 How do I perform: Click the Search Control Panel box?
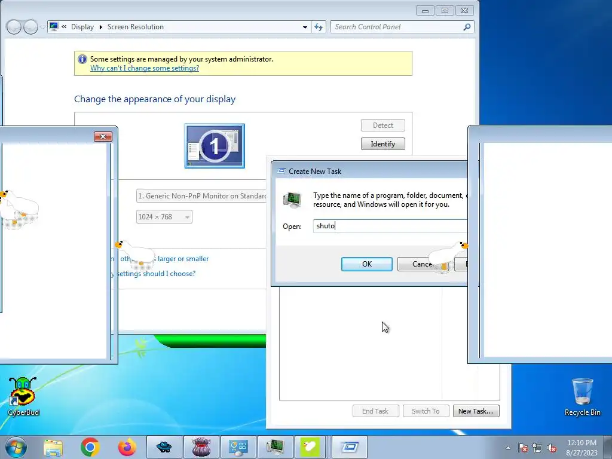coord(402,27)
